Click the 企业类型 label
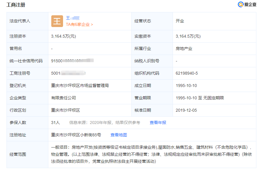This screenshot has width=259, height=171. pyautogui.click(x=18, y=98)
